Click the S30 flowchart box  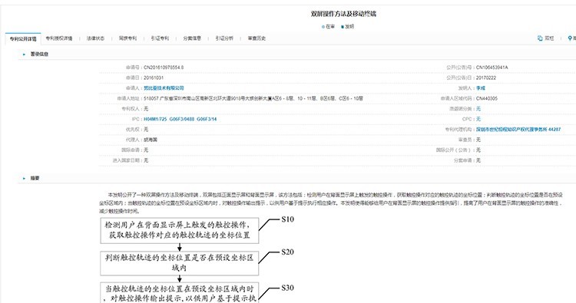click(180, 293)
